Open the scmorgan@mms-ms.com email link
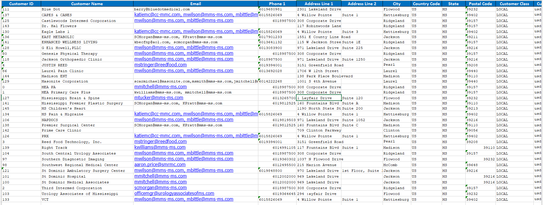543x205 pixels. (160, 188)
